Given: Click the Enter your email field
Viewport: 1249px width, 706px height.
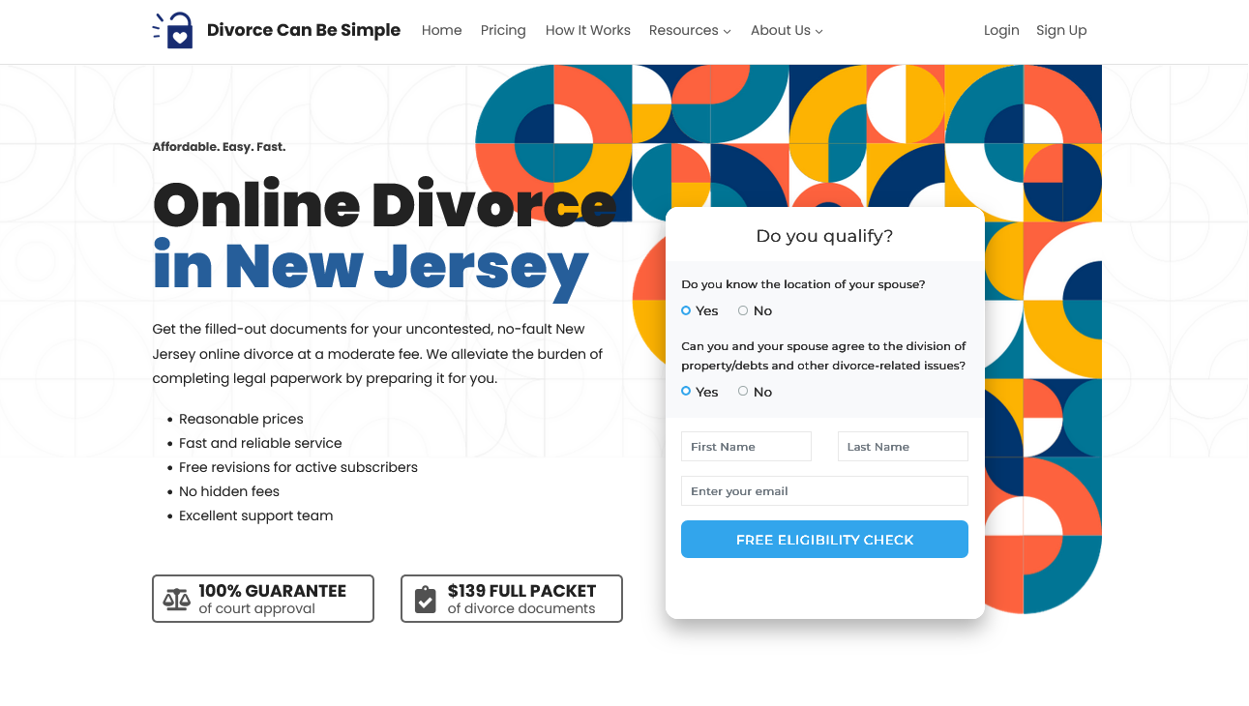Looking at the screenshot, I should click(x=824, y=490).
